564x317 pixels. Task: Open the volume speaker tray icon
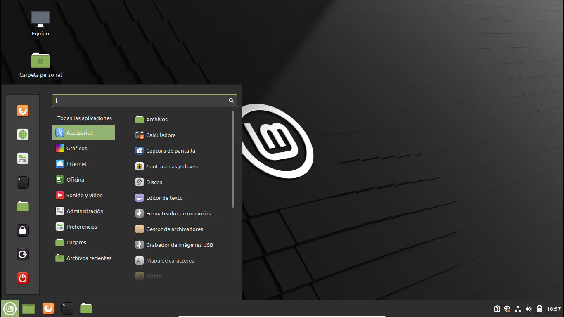click(528, 309)
